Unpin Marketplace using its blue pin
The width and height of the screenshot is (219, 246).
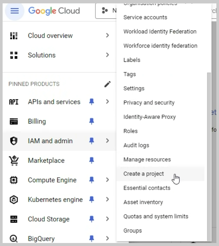click(92, 160)
